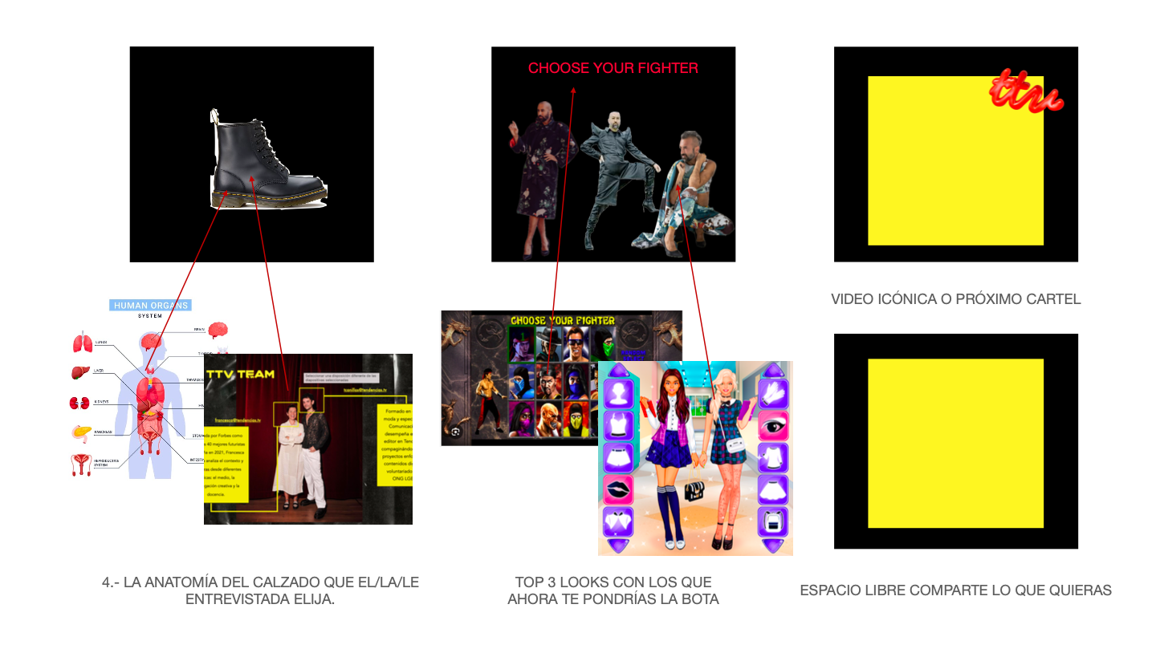Click the red 'CHOOSE YOUR FIGHTER' heading
Viewport: 1156px width, 649px height.
[613, 68]
